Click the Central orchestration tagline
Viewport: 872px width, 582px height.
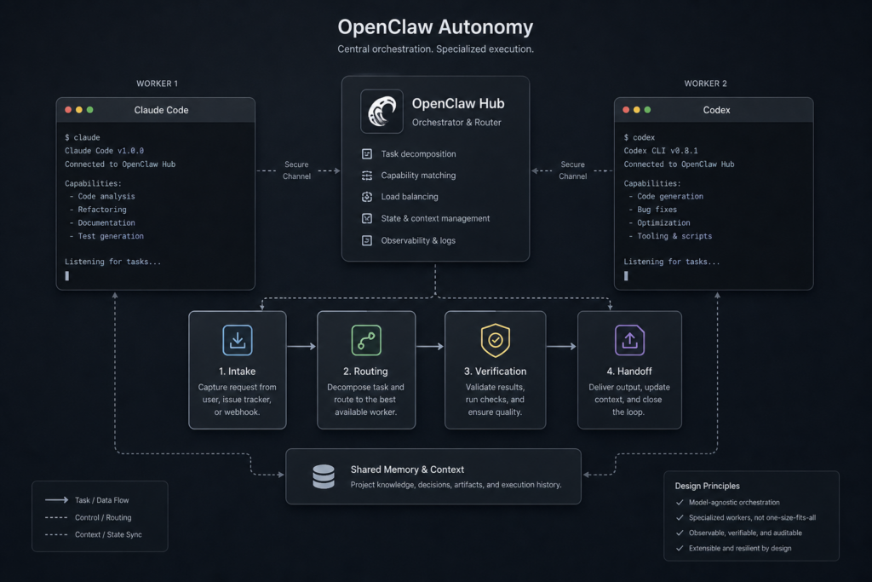[435, 49]
